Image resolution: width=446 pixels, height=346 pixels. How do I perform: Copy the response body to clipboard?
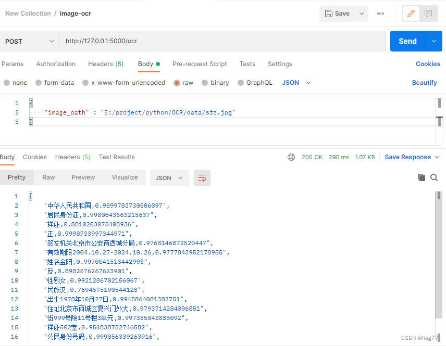tap(422, 177)
